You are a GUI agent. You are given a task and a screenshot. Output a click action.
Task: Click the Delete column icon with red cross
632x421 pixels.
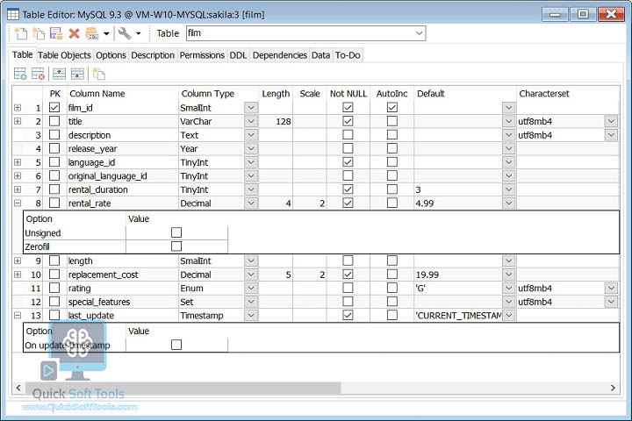[38, 74]
